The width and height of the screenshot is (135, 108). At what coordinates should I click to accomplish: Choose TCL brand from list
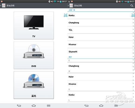pyautogui.click(x=100, y=30)
